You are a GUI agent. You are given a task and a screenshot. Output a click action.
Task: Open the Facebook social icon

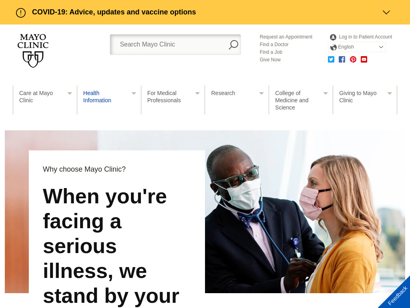(x=342, y=59)
